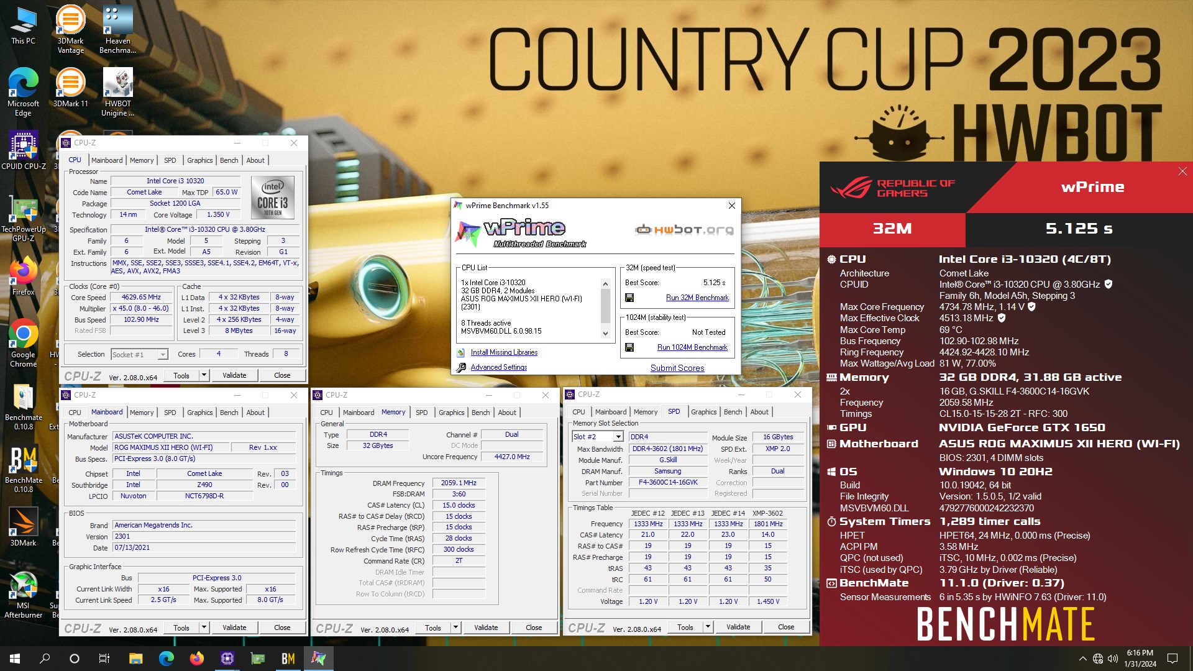The height and width of the screenshot is (671, 1193).
Task: Open the MSI Afterburner desktop shortcut
Action: [23, 595]
